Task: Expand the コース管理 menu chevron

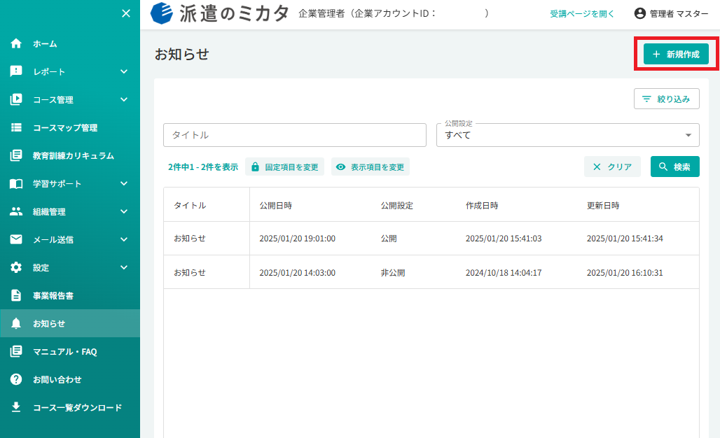Action: tap(124, 99)
